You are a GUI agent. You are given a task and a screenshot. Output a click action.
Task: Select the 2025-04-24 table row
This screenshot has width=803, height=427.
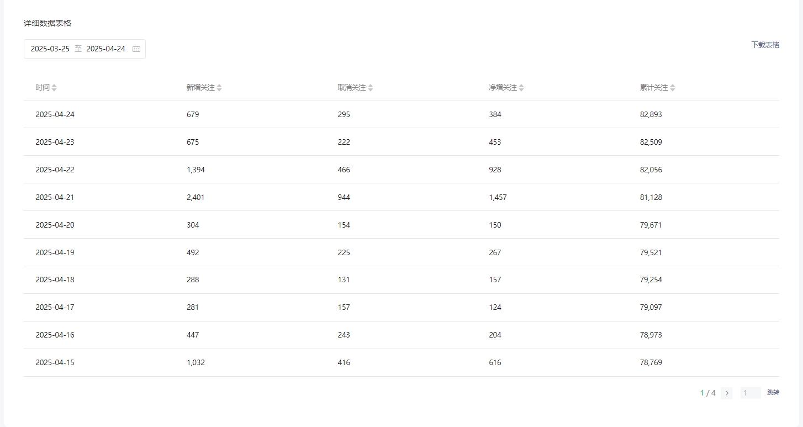(x=401, y=114)
